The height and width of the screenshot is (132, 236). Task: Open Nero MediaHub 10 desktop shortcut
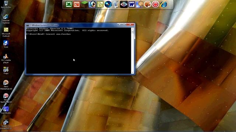pyautogui.click(x=6, y=85)
